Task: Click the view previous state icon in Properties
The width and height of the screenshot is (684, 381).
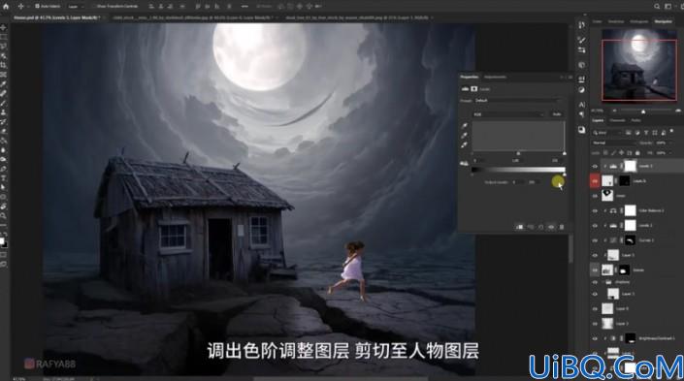Action: click(x=531, y=227)
